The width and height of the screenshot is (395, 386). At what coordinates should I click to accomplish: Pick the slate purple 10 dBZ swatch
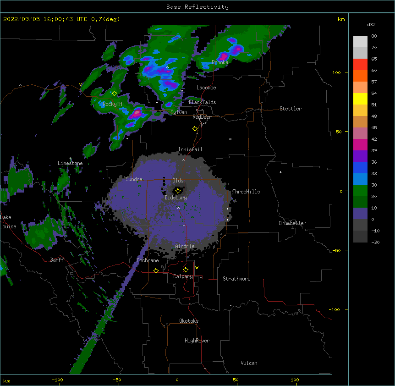(360, 214)
